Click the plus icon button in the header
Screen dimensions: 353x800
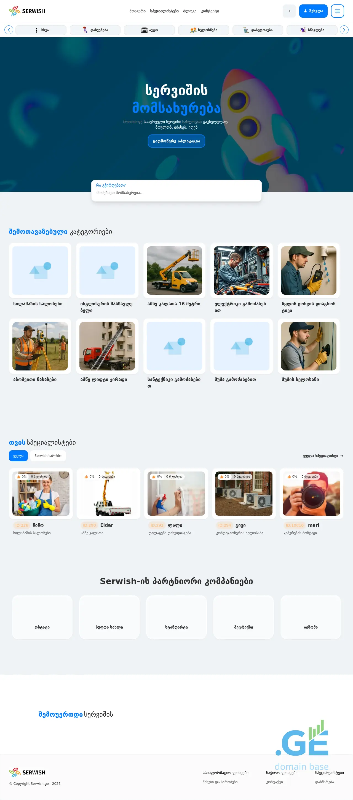(x=289, y=11)
